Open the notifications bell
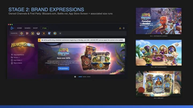Viewport: 193px width, 108px height. click(x=124, y=28)
